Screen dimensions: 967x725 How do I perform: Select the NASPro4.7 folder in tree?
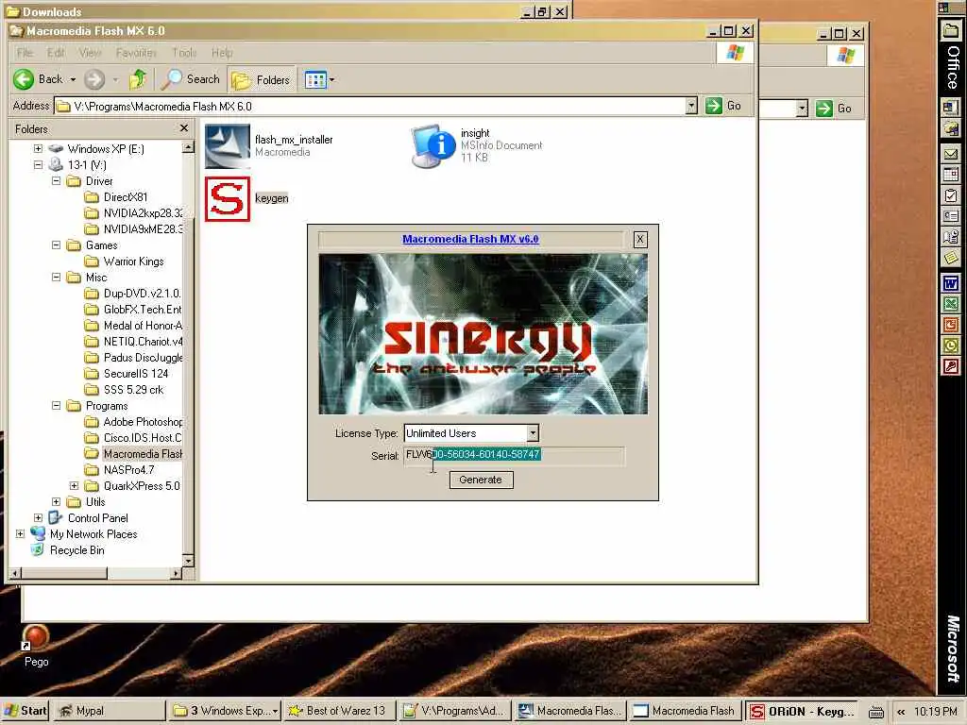point(128,470)
